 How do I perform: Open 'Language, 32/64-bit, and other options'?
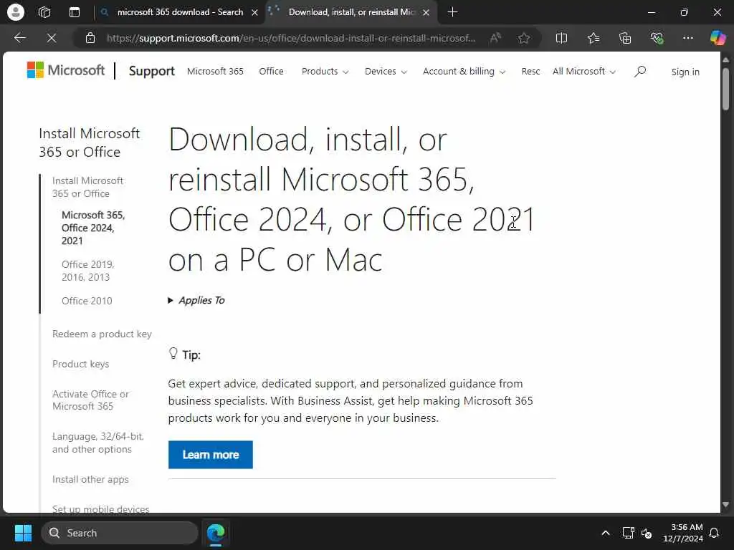(x=97, y=443)
